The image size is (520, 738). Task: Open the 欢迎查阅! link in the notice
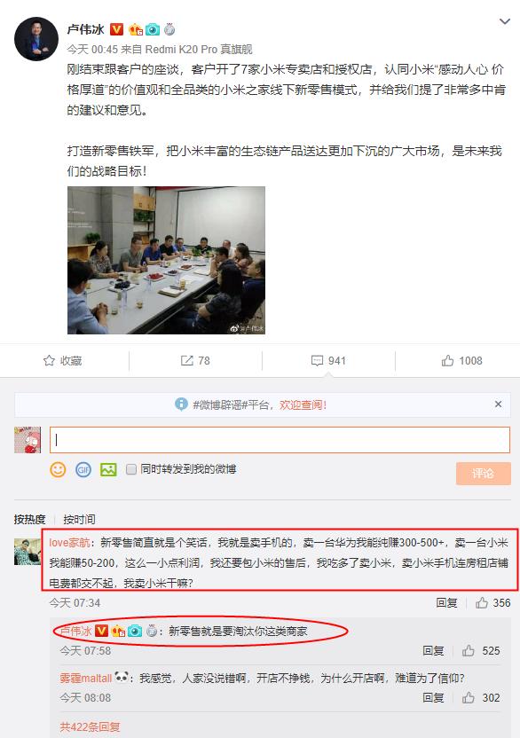coord(303,404)
